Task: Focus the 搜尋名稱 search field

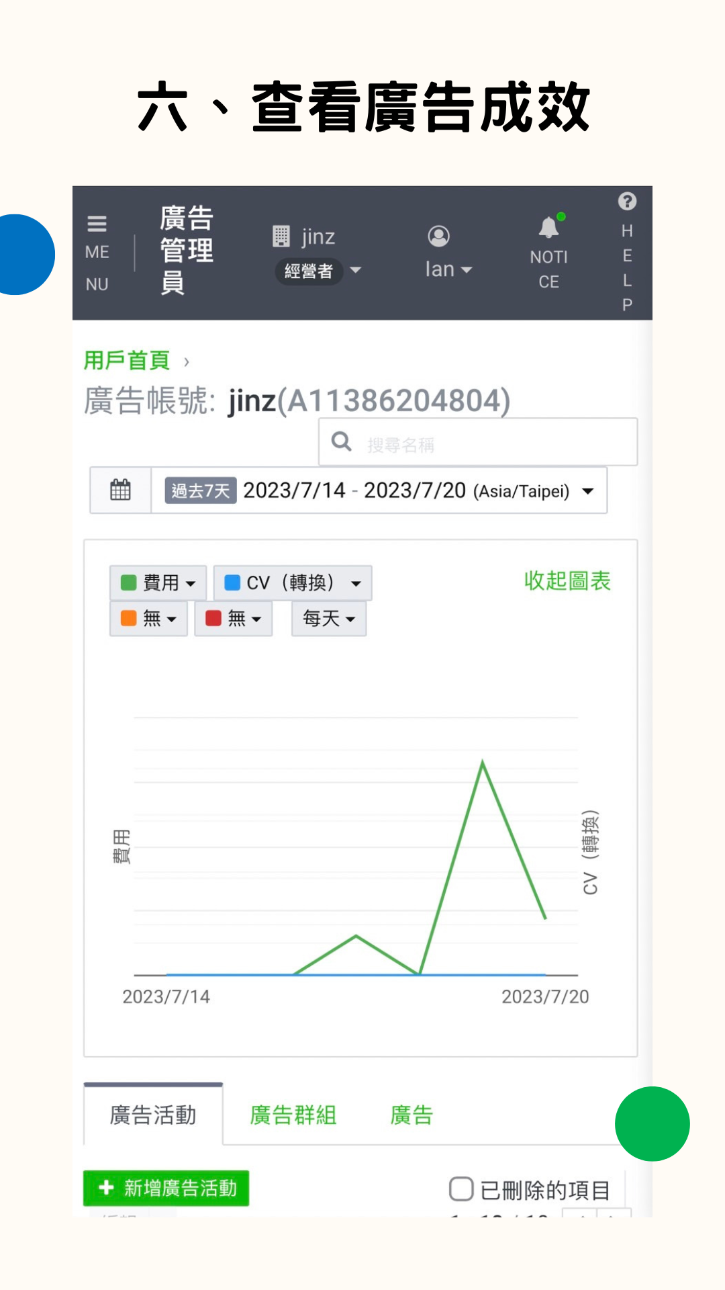Action: [x=478, y=442]
